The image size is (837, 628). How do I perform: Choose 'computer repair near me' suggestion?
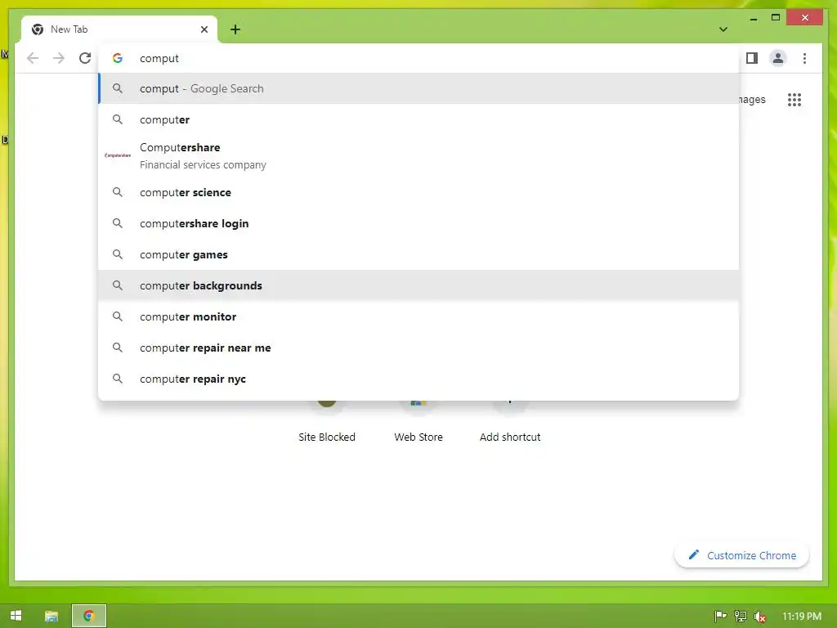(419, 347)
